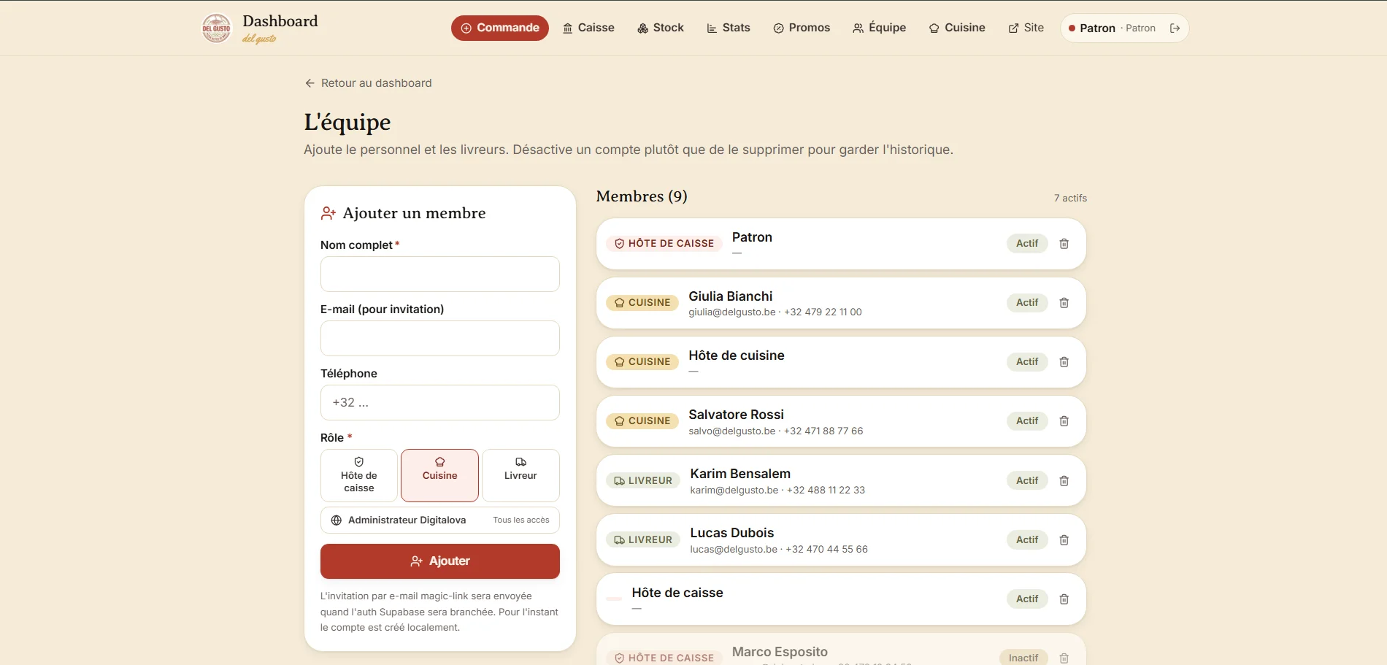Delete the Hôte de caisse member
The image size is (1387, 665).
pyautogui.click(x=1064, y=599)
